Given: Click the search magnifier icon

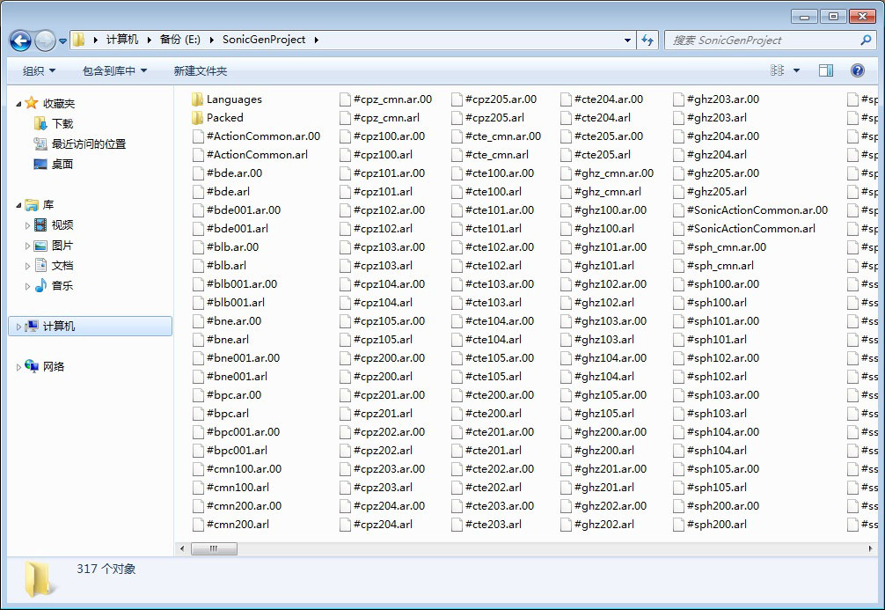Looking at the screenshot, I should (x=866, y=40).
